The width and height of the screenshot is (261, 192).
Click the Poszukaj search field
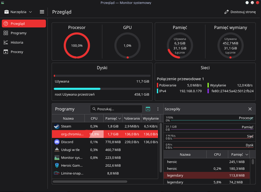click(116, 109)
